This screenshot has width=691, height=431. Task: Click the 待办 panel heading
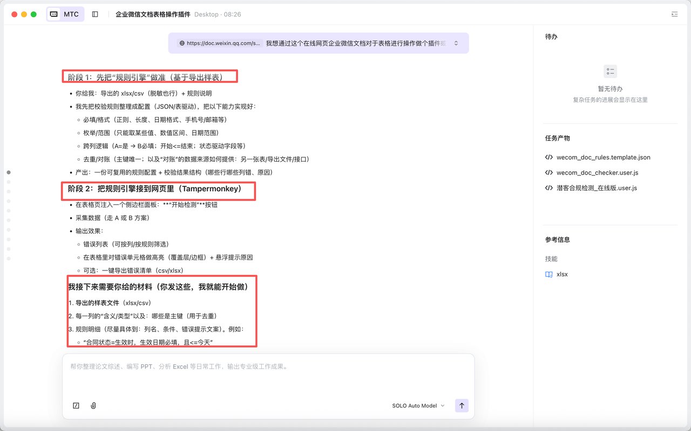coord(551,37)
